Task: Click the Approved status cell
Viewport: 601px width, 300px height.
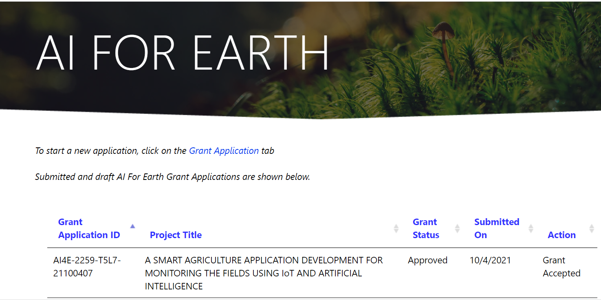Action: pyautogui.click(x=427, y=260)
